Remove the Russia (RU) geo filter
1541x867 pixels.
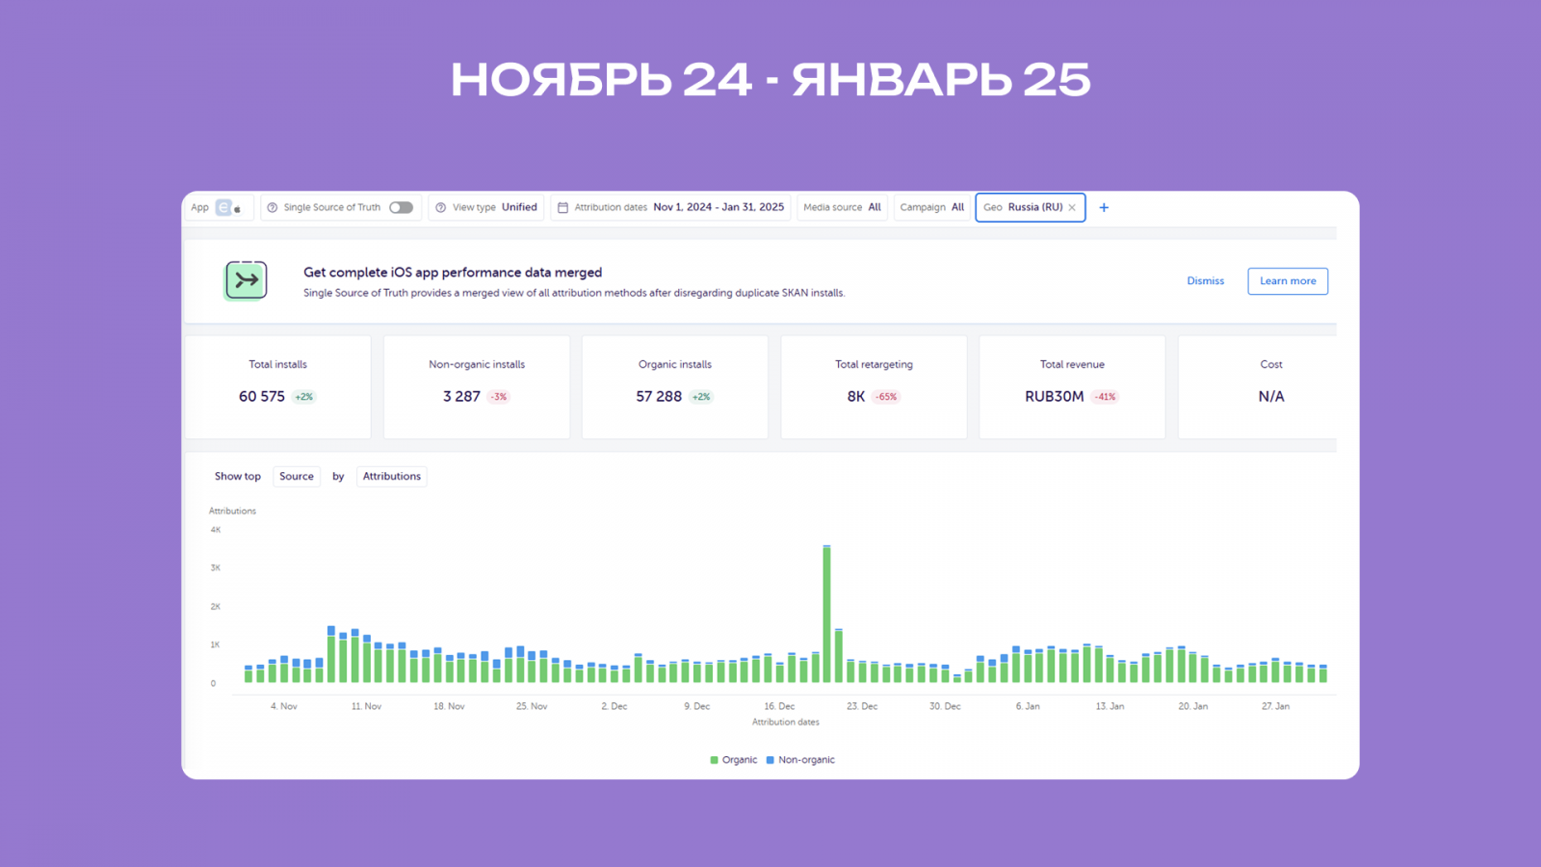pyautogui.click(x=1072, y=207)
